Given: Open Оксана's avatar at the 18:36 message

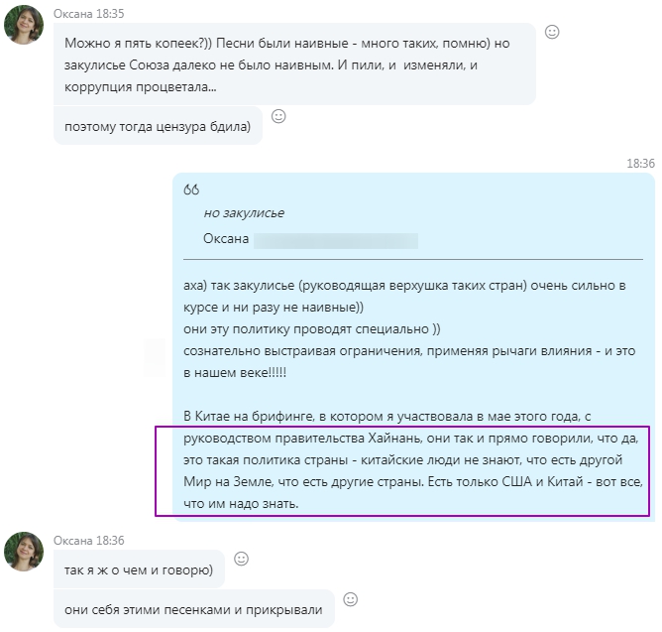Looking at the screenshot, I should [x=24, y=552].
